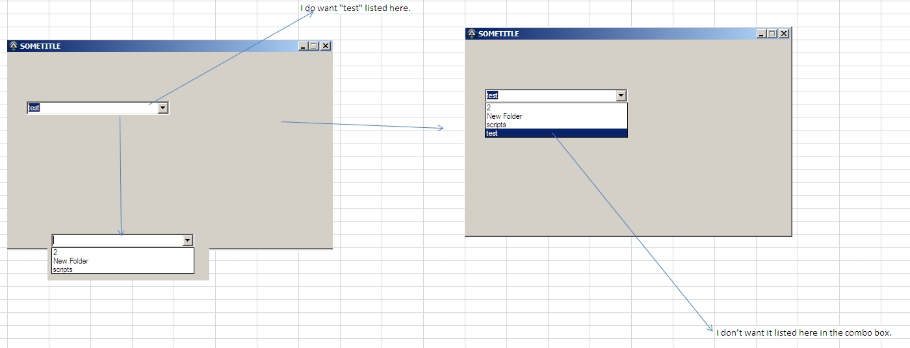Minimize the left SOMETITLE window
Viewport: 910px width, 348px height.
[303, 46]
